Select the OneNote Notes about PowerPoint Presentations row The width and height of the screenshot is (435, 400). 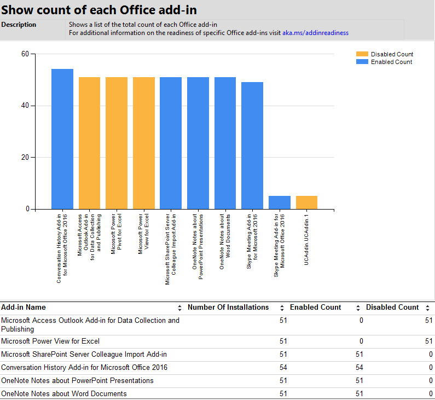tap(218, 381)
